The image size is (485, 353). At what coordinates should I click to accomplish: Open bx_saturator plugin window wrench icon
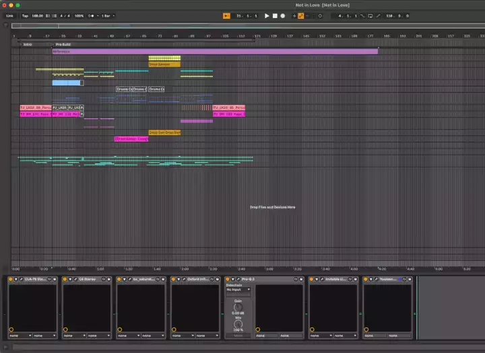coord(130,279)
